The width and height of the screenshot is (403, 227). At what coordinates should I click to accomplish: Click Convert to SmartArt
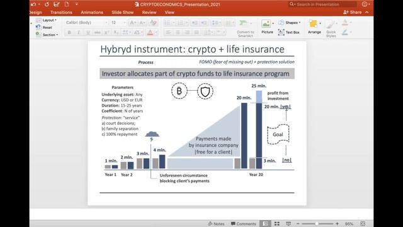tap(245, 28)
